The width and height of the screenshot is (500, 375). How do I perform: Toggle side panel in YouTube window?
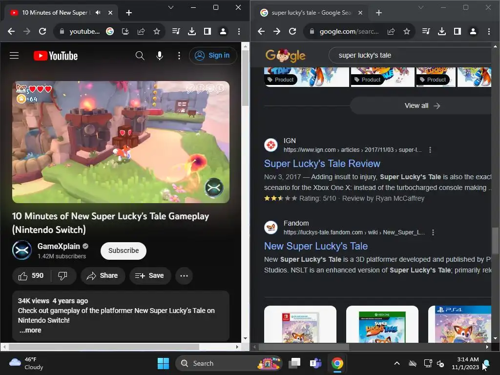207,31
